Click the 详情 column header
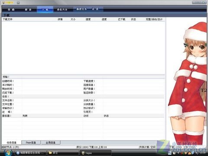 [x=60, y=19]
